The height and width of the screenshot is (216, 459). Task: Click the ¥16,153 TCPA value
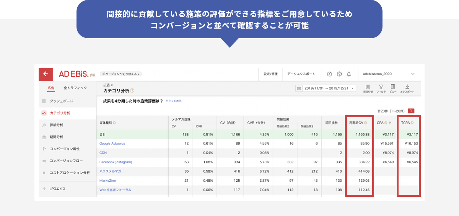(411, 143)
